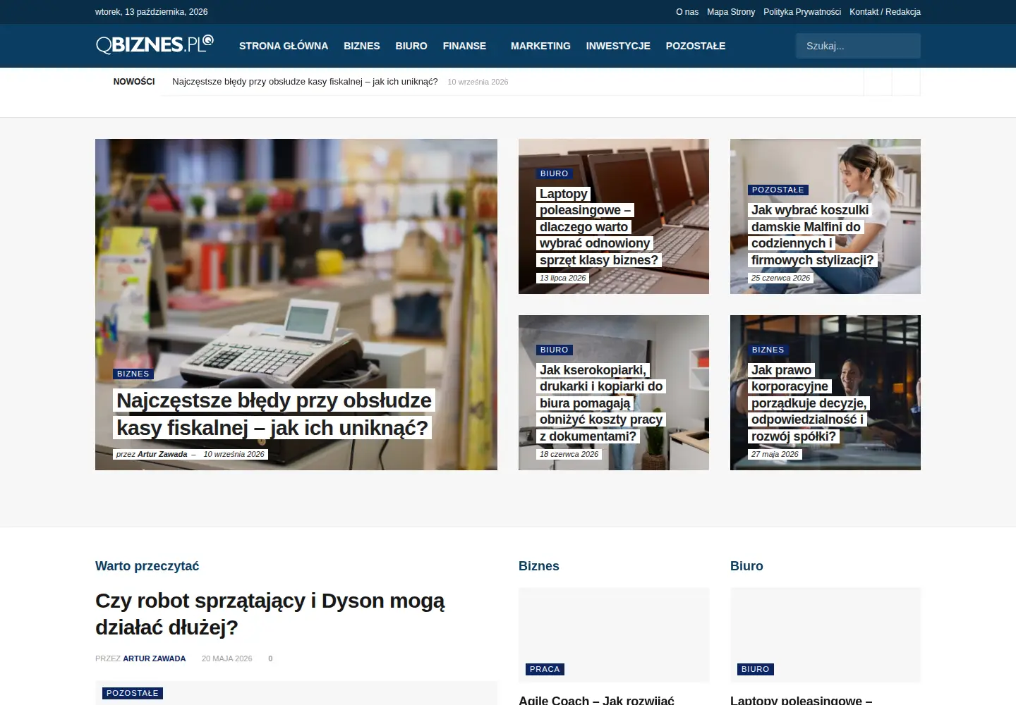
Task: Open article Jak kserokopiarki, drukarki i kopiarki
Action: (601, 403)
